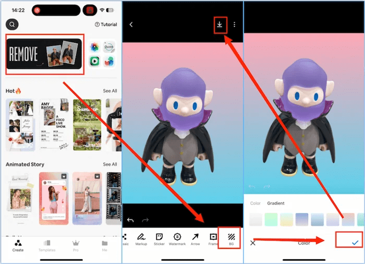Open the wedding collage template
This screenshot has height=264, width=365.
click(x=21, y=125)
